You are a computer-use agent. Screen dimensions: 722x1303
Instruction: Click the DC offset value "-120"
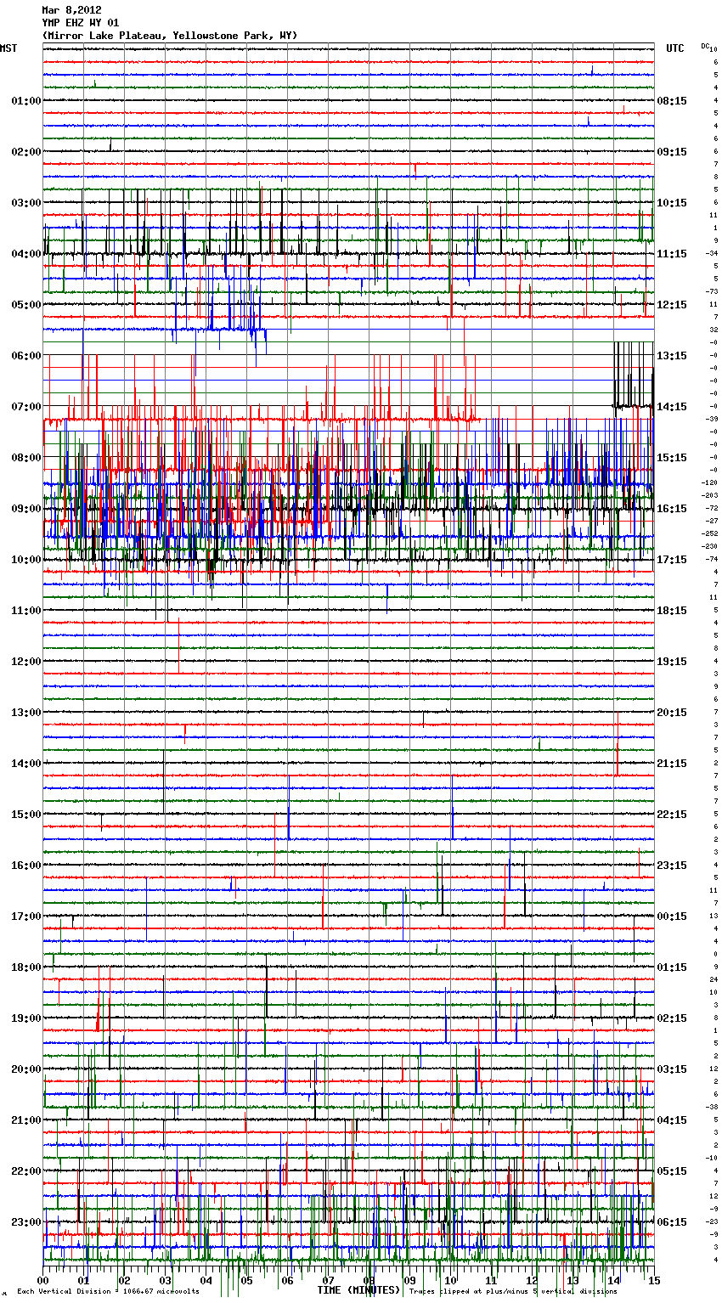(x=709, y=482)
